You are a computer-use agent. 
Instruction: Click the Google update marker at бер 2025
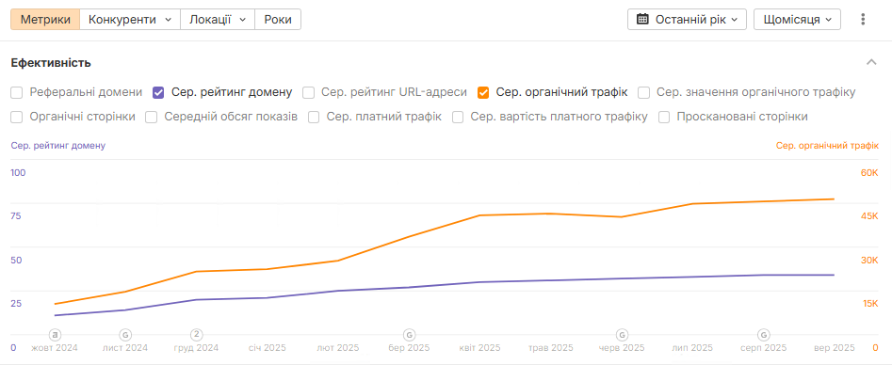(x=409, y=334)
